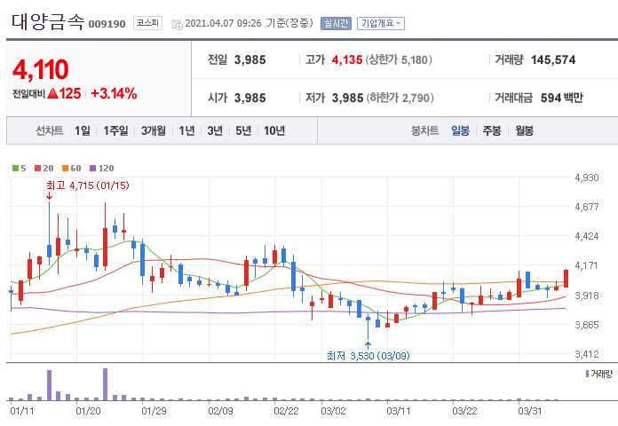
Task: Click the tallest volume bar near 01/20
Action: point(106,384)
